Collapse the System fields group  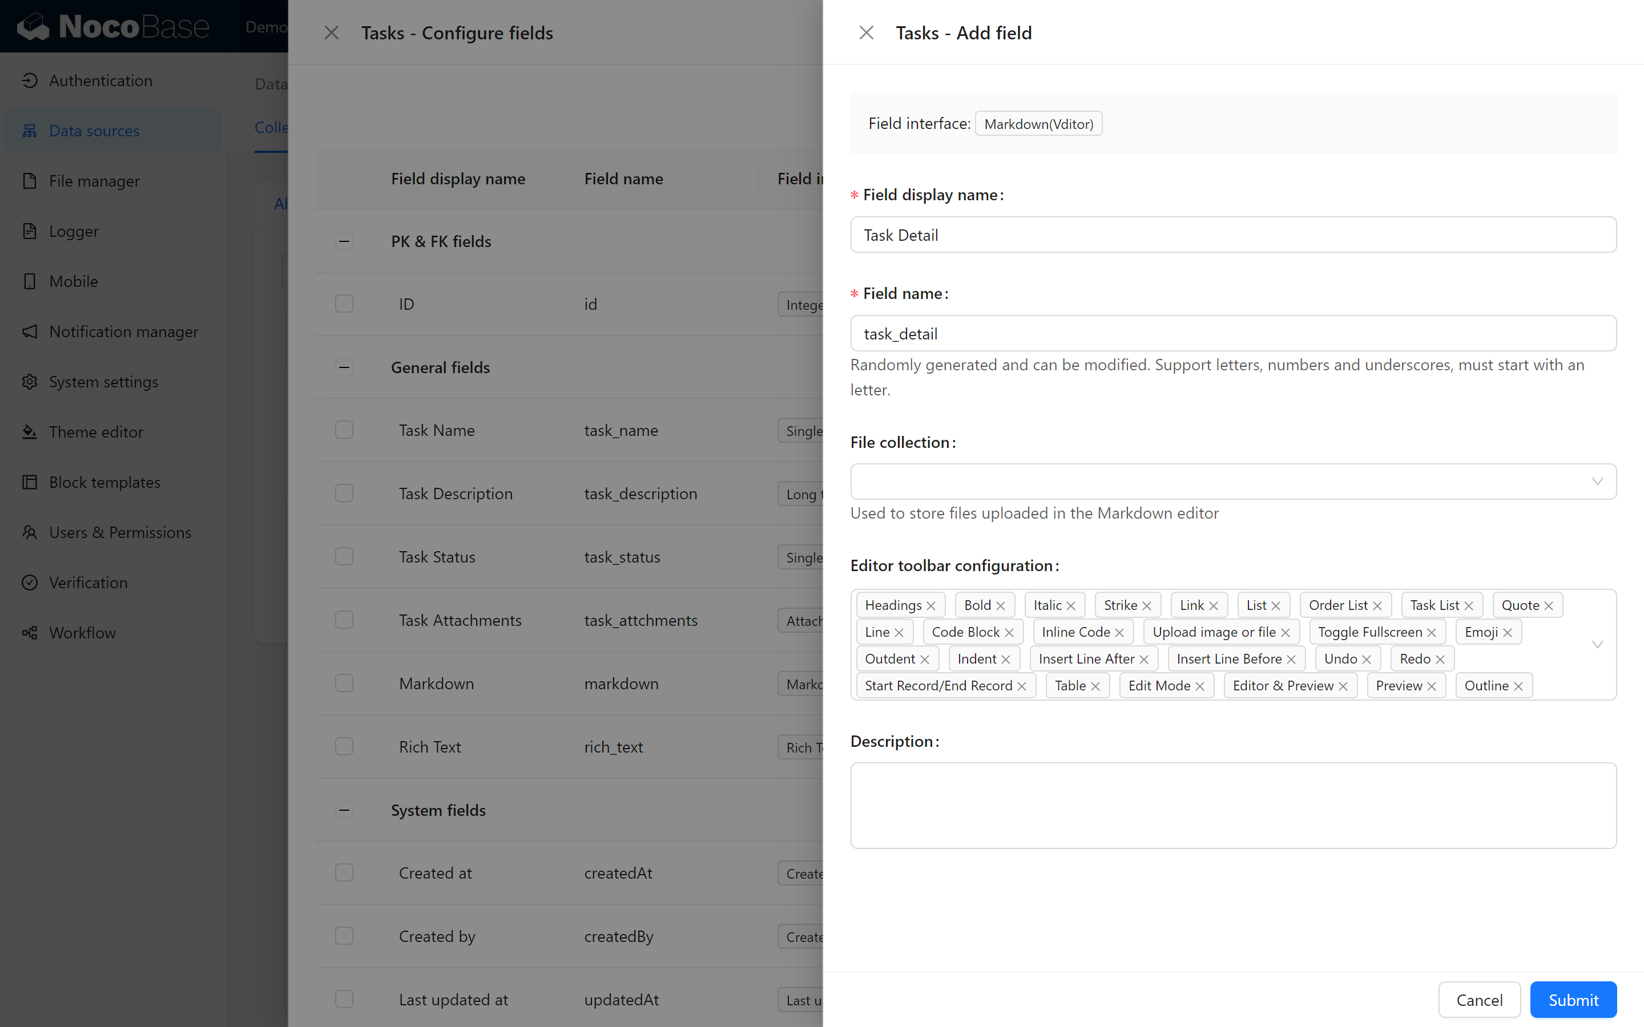[x=344, y=810]
